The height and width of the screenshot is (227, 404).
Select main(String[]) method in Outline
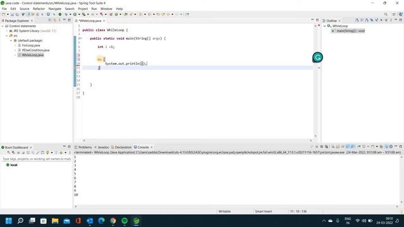coord(350,31)
